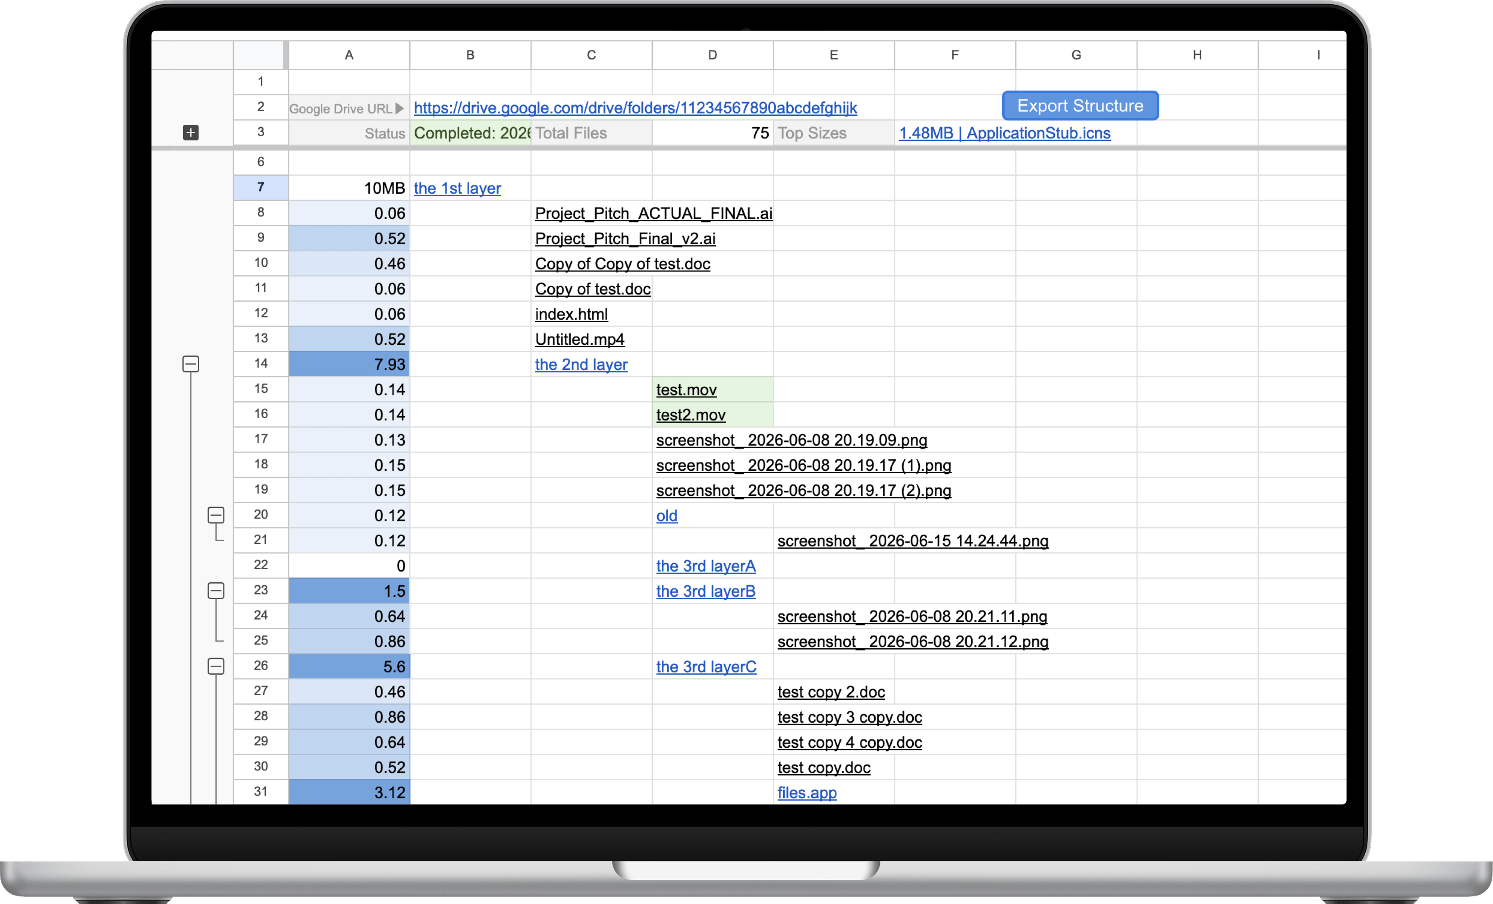Screen dimensions: 1493x904
Task: Open 'Copy of Copy of test.doc' link
Action: [x=622, y=264]
